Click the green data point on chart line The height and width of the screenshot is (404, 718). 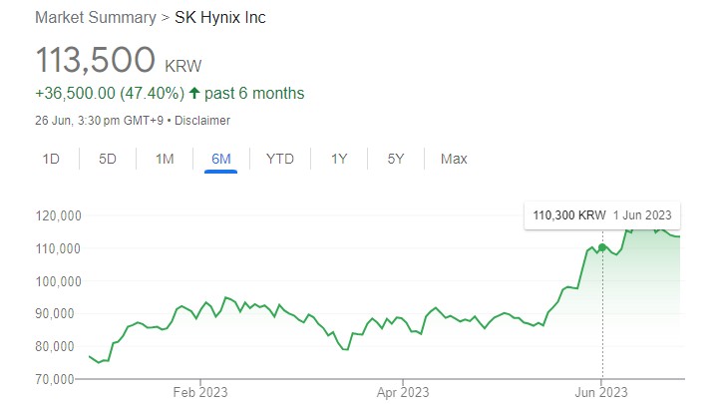pos(602,247)
